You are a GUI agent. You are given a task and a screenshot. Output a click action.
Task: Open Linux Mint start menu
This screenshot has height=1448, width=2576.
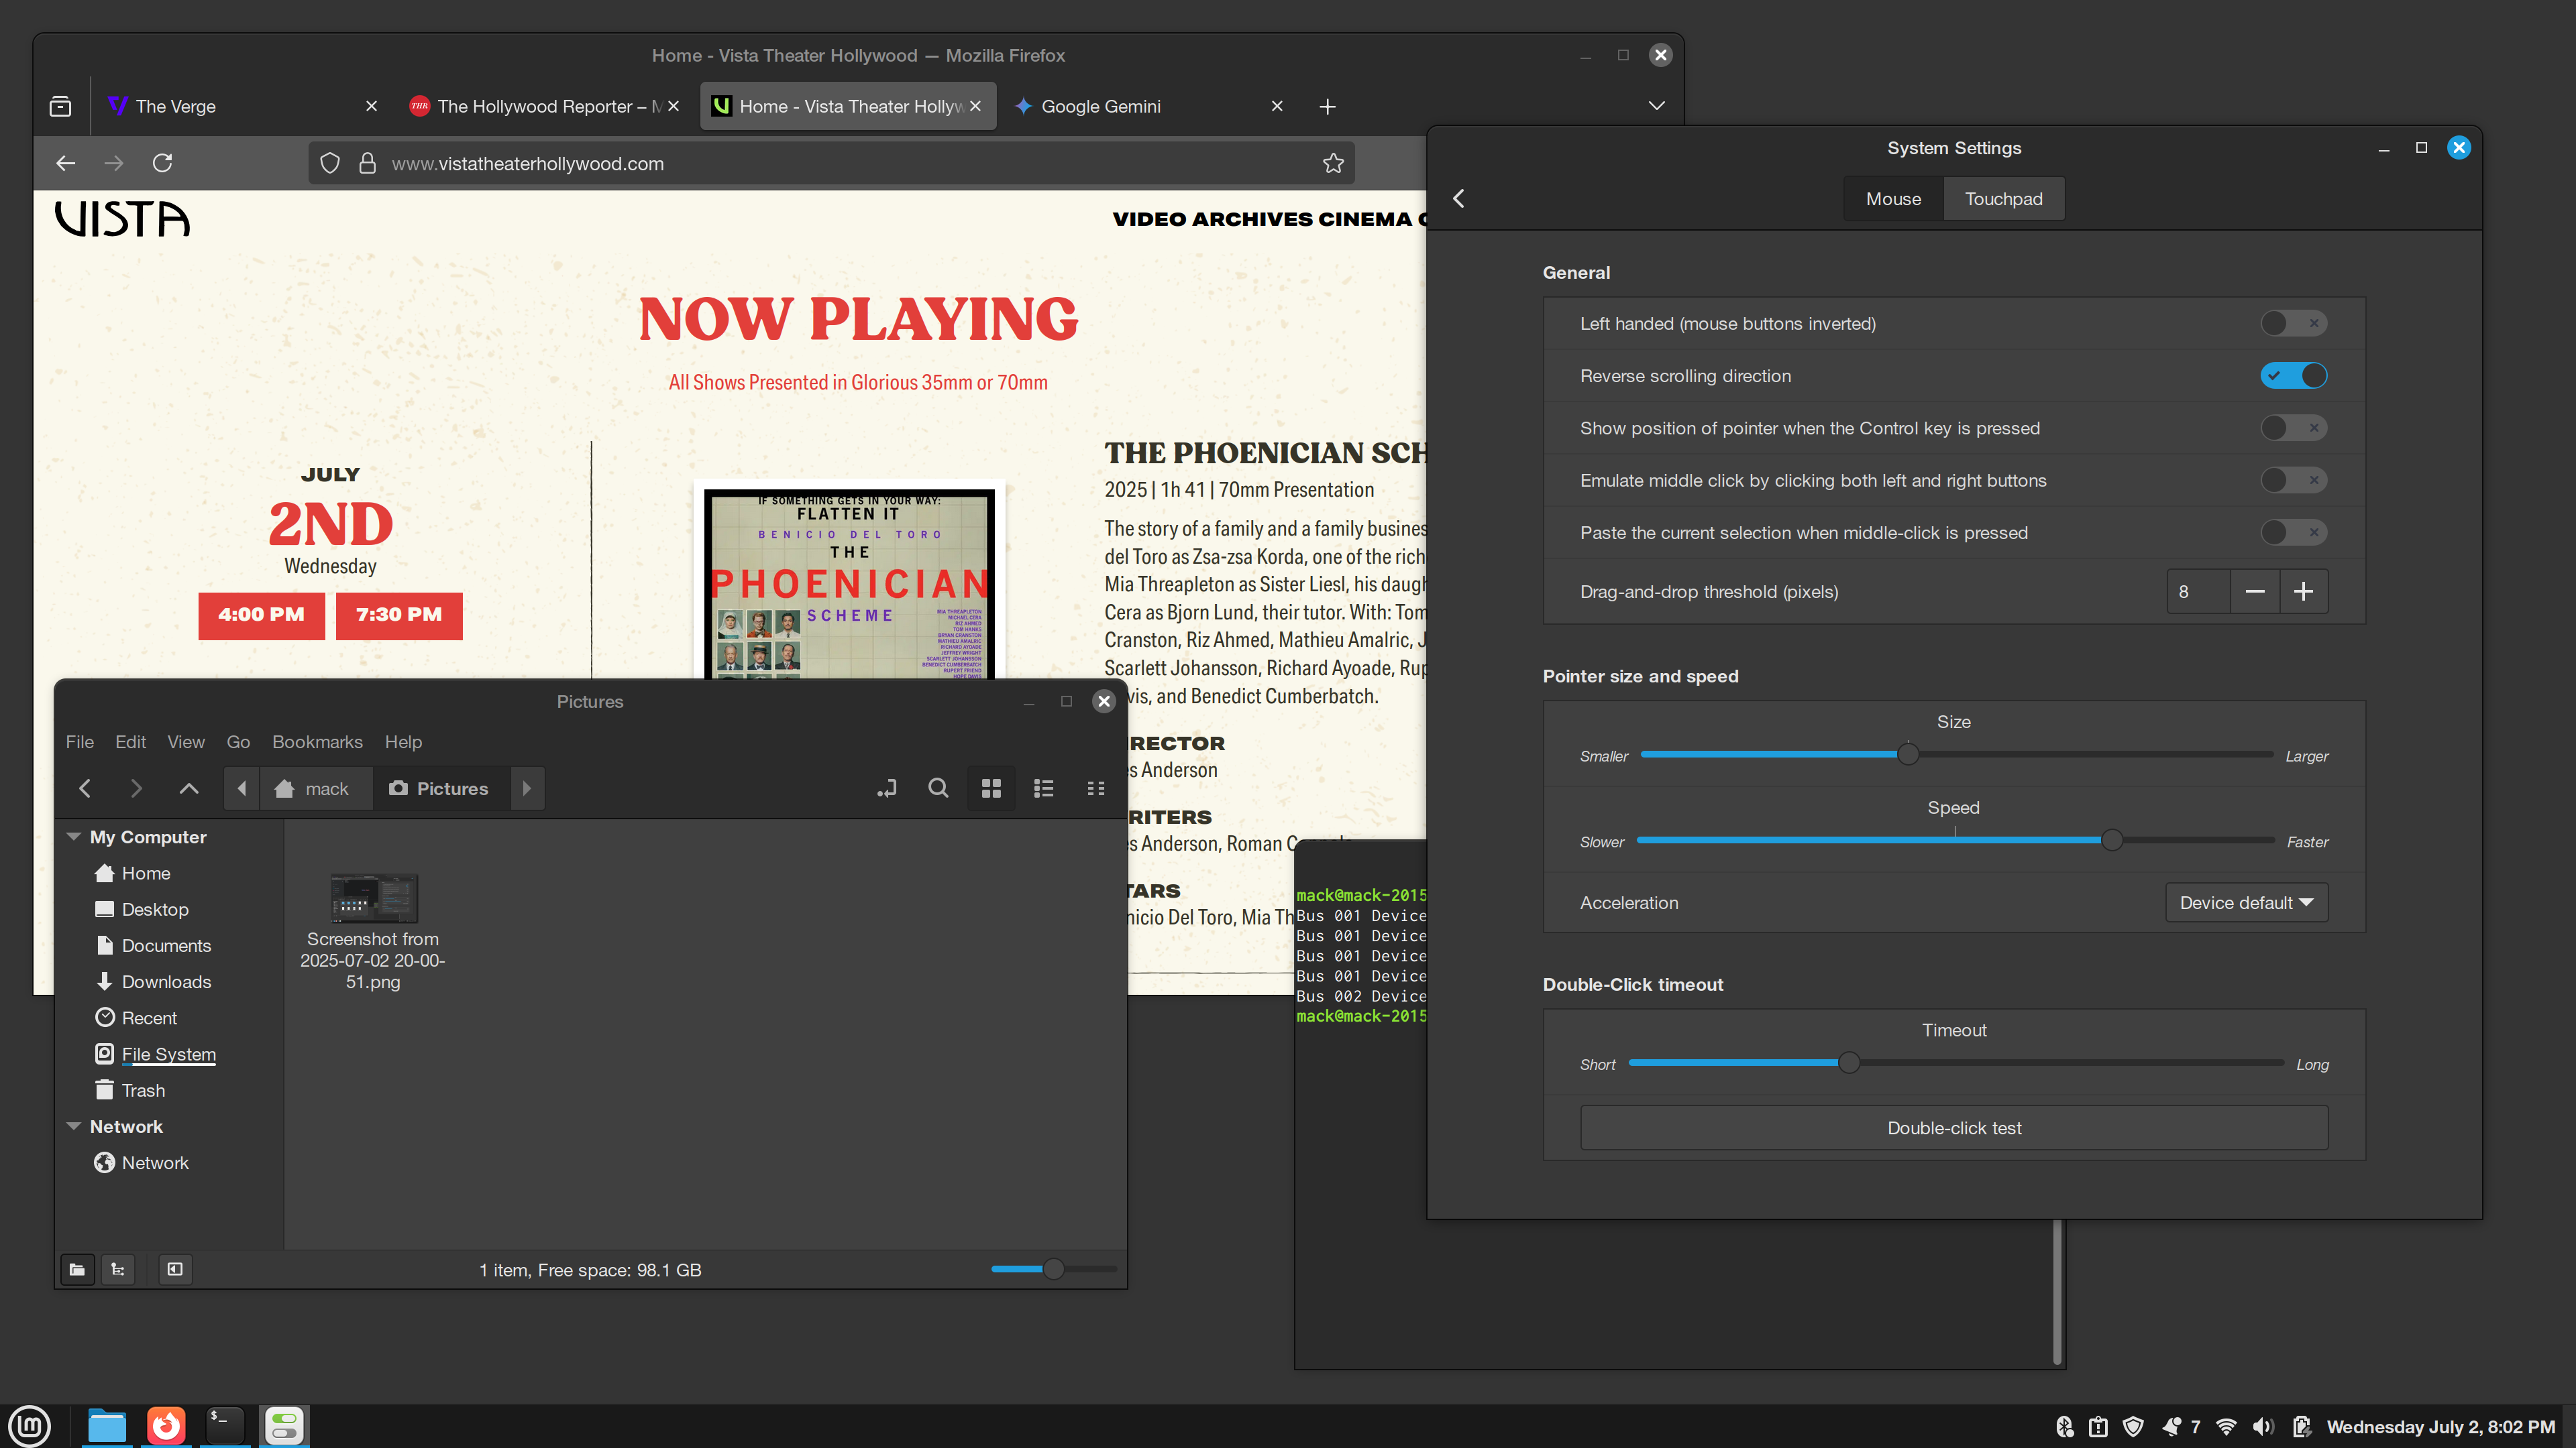click(x=30, y=1426)
